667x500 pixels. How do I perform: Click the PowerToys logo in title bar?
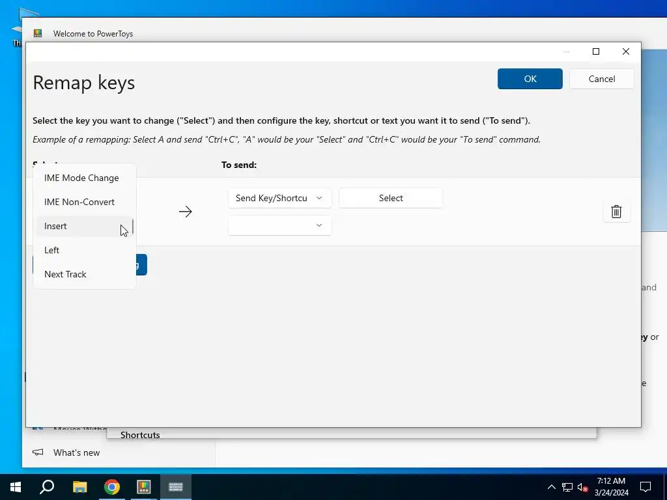(x=38, y=33)
